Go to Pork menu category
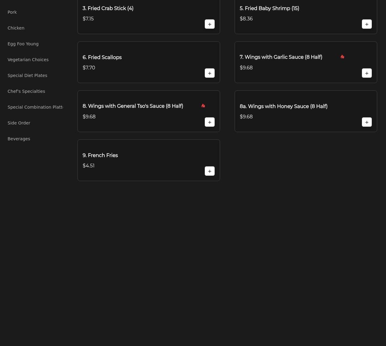Screen dimensions: 386x346 [x=12, y=12]
